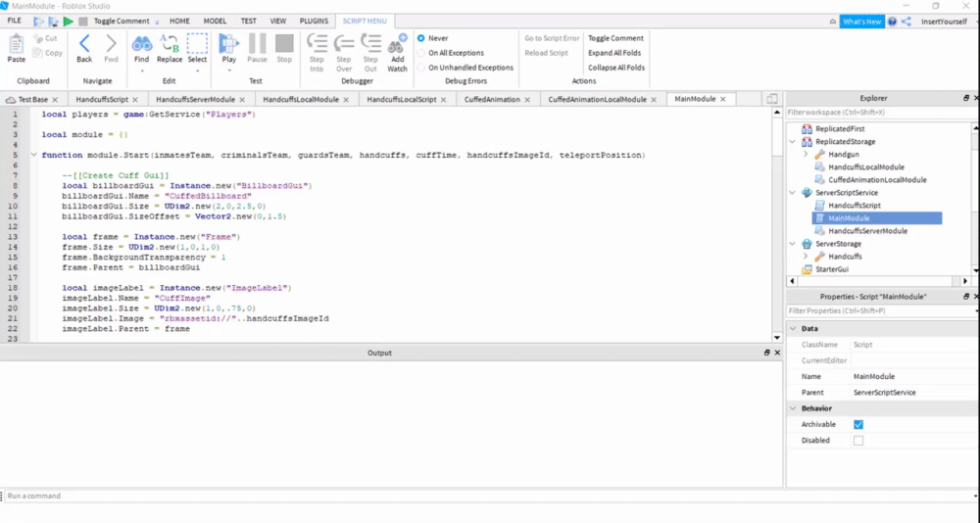Toggle the Archivable checkbox

coord(858,424)
